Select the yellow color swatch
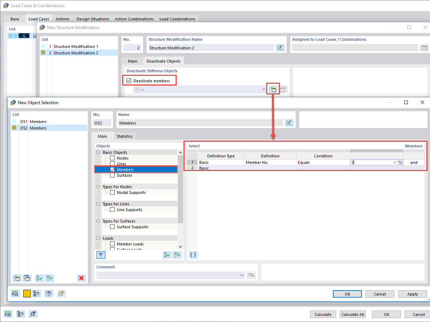 click(x=27, y=293)
